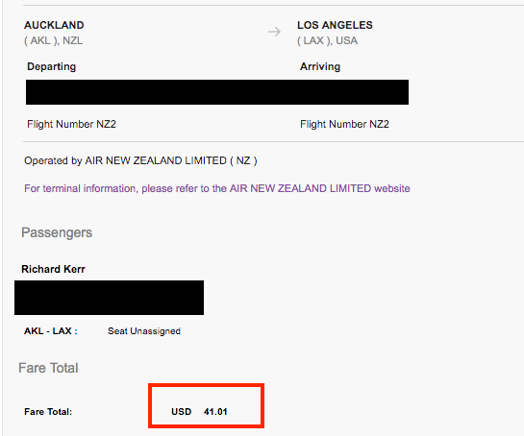The image size is (524, 436).
Task: Click the Departing label
Action: [x=52, y=67]
